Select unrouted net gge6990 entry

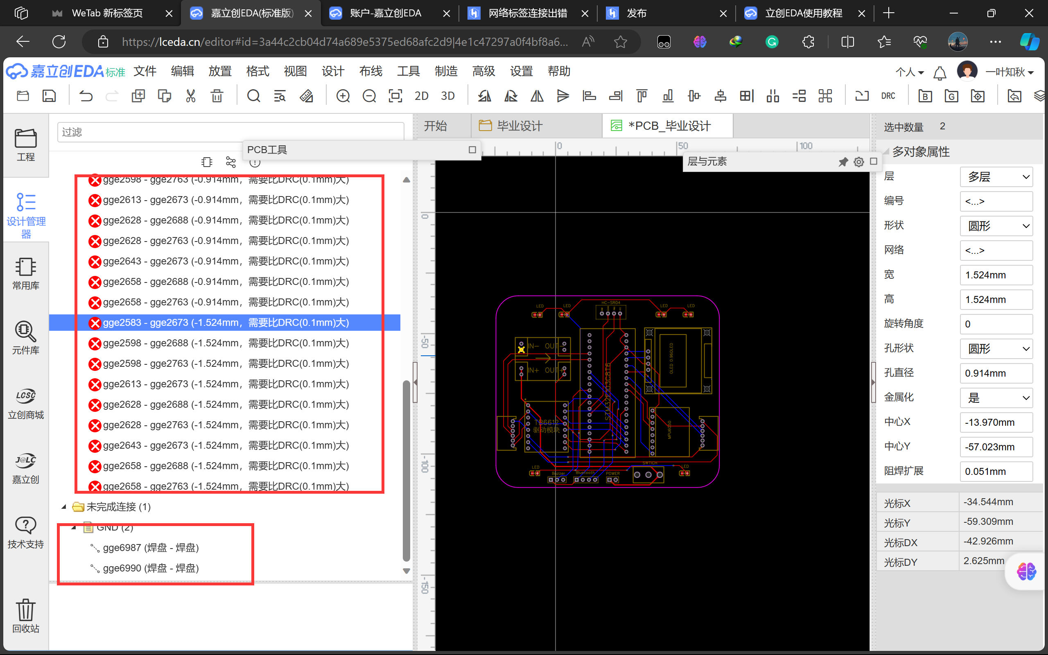[151, 568]
